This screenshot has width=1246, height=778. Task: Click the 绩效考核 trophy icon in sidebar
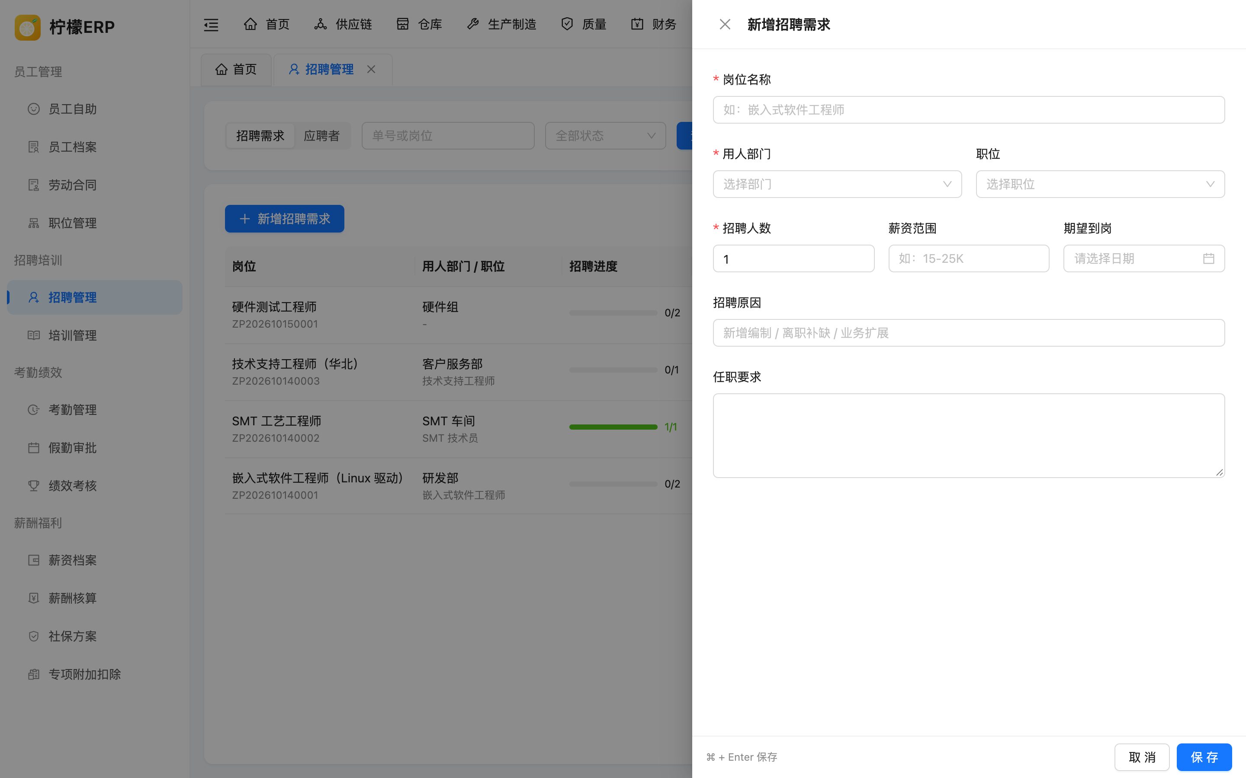(33, 486)
